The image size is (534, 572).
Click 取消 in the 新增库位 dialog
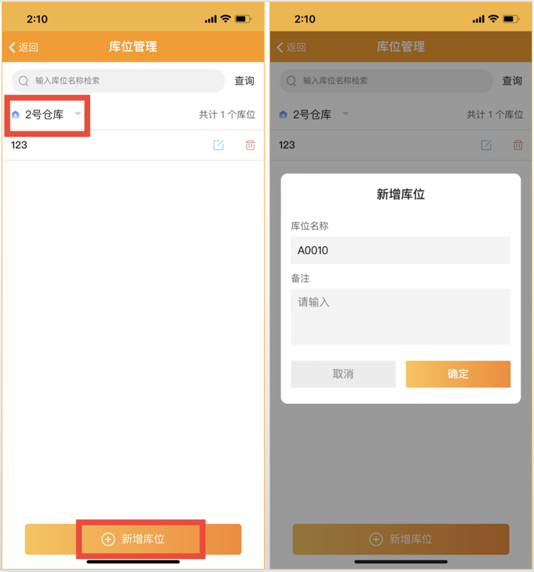343,374
